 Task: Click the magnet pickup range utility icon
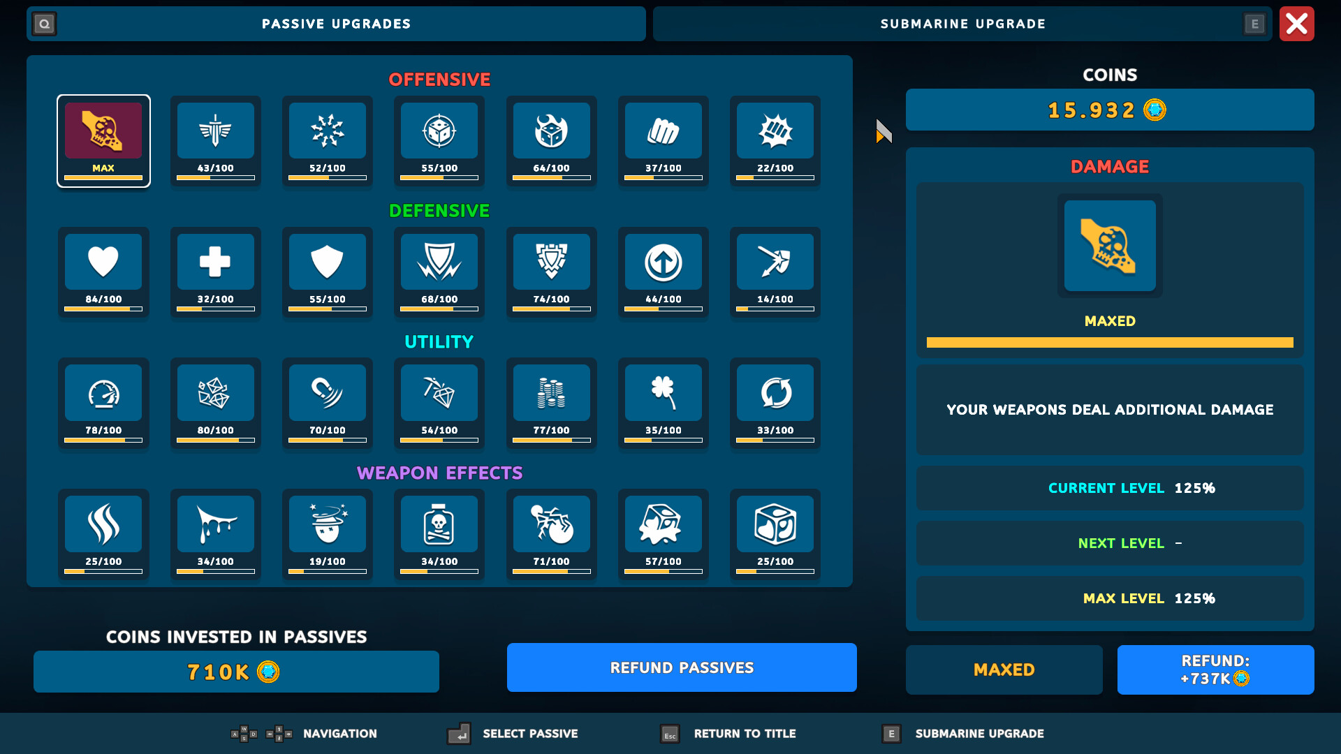(x=328, y=393)
